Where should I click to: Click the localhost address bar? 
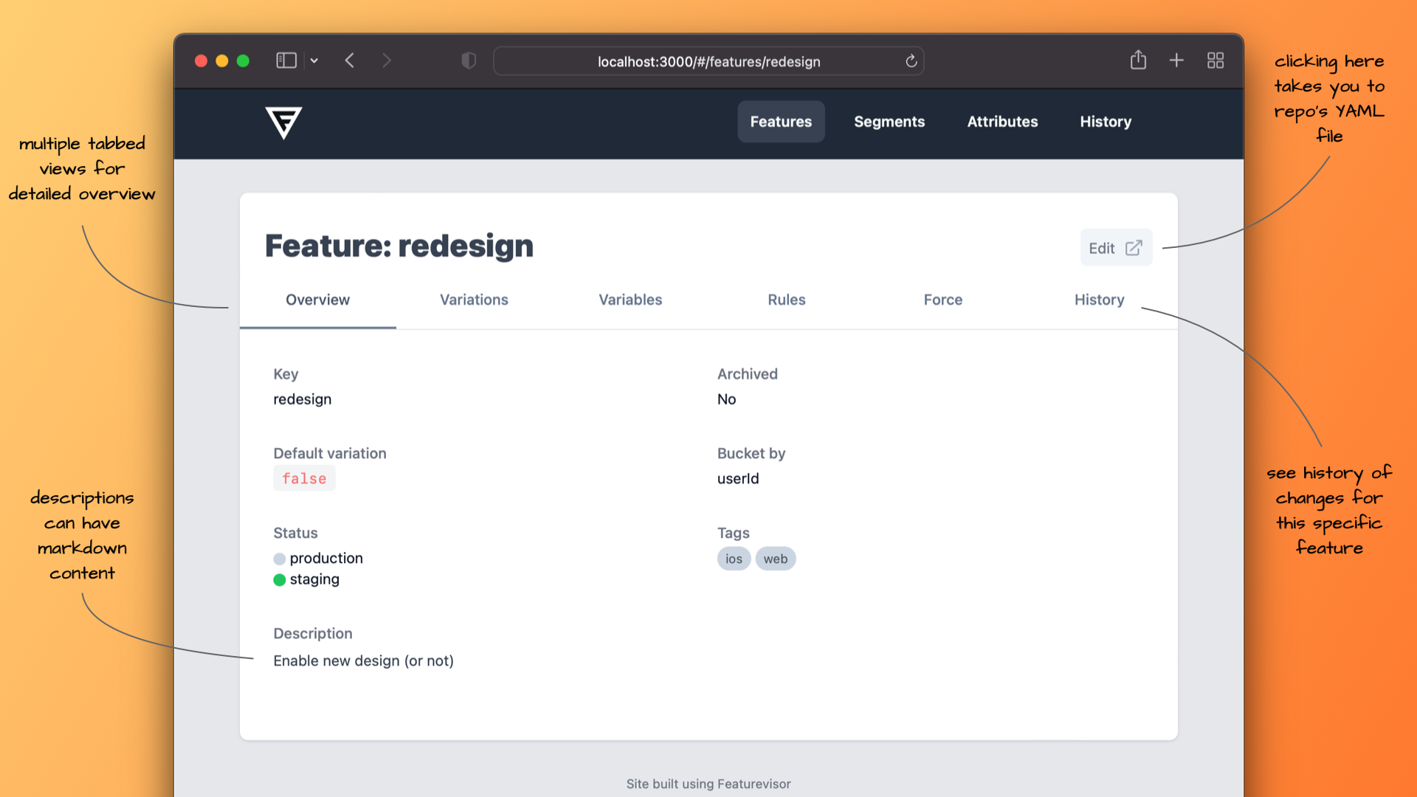tap(708, 61)
